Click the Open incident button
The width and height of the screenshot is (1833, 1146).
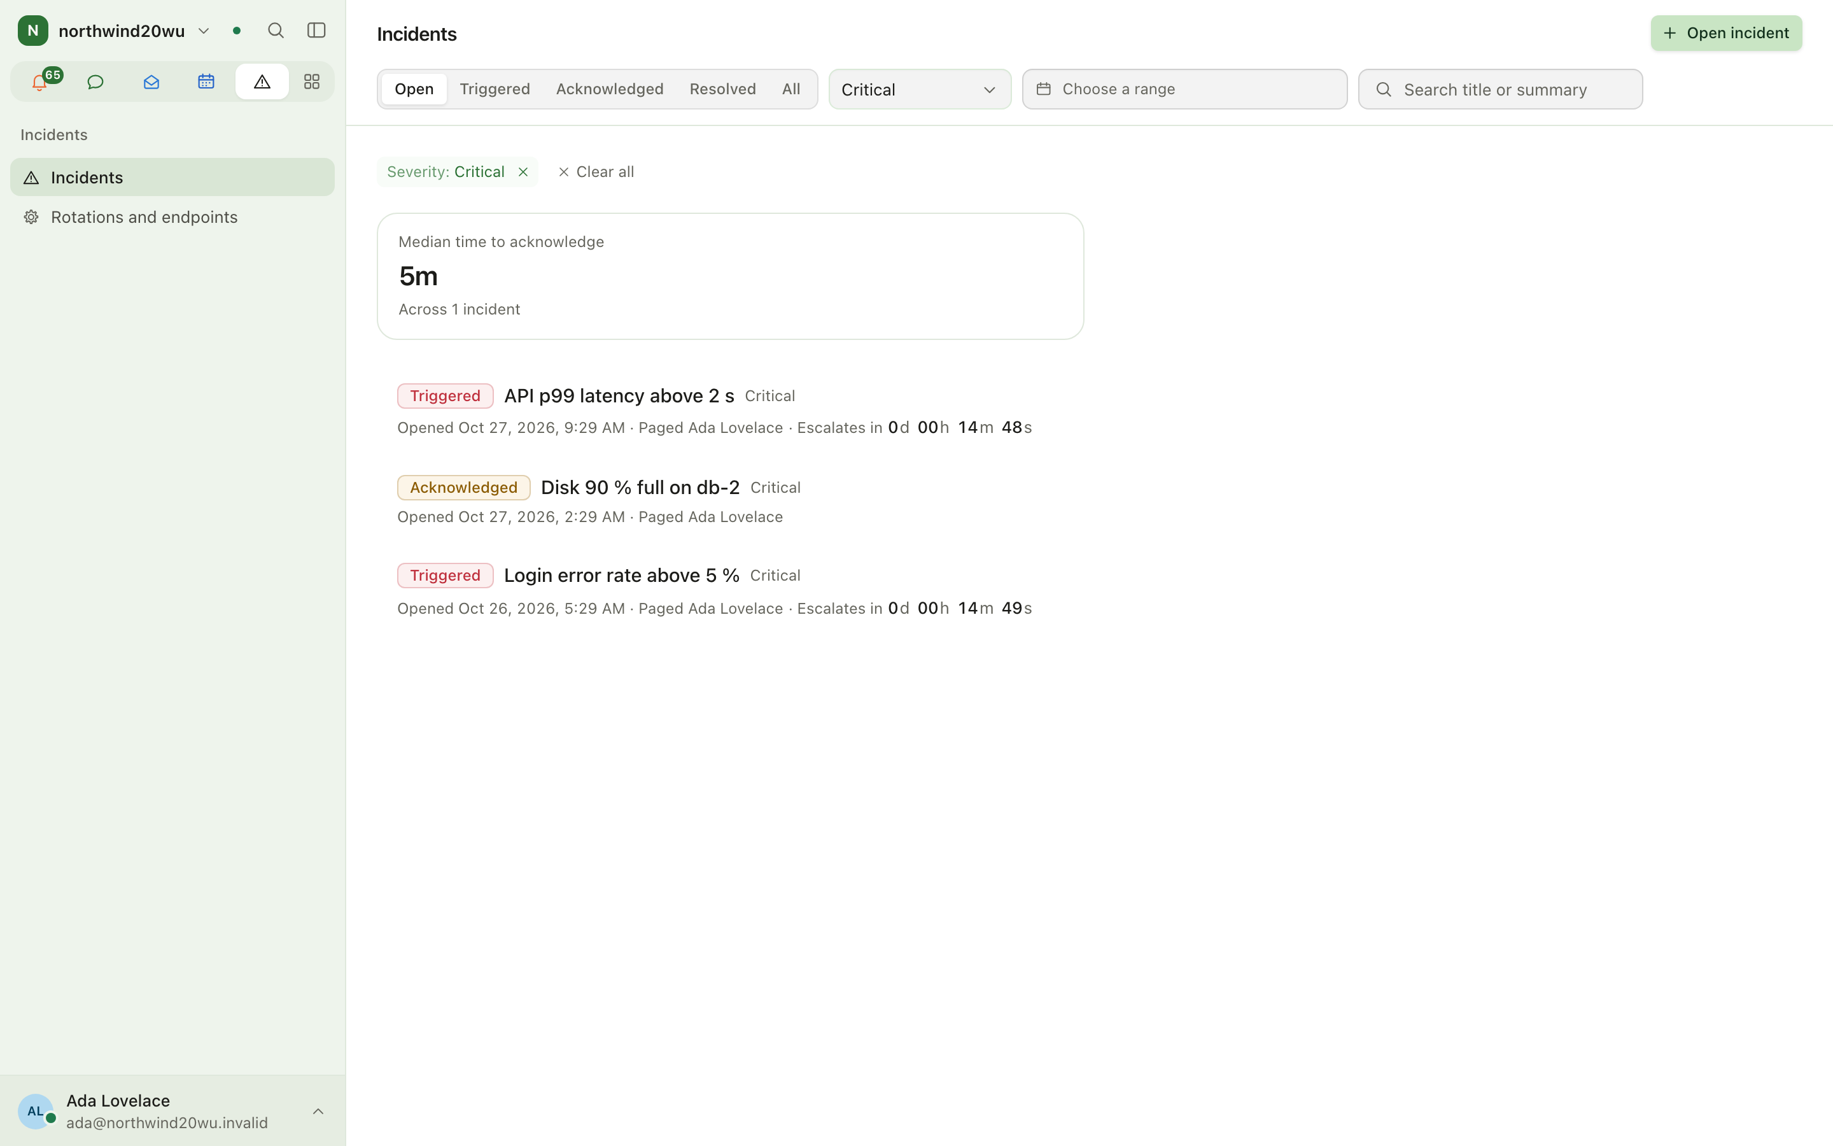[x=1726, y=33]
